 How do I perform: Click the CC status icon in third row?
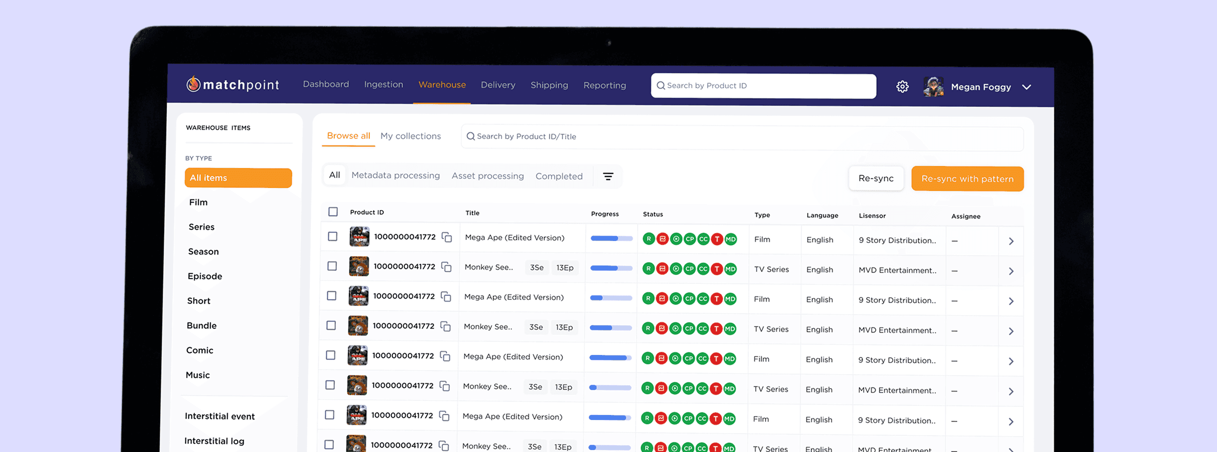[703, 299]
